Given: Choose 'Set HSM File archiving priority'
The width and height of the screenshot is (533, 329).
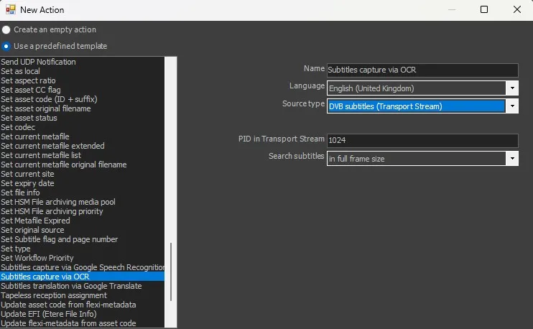Looking at the screenshot, I should (x=52, y=211).
